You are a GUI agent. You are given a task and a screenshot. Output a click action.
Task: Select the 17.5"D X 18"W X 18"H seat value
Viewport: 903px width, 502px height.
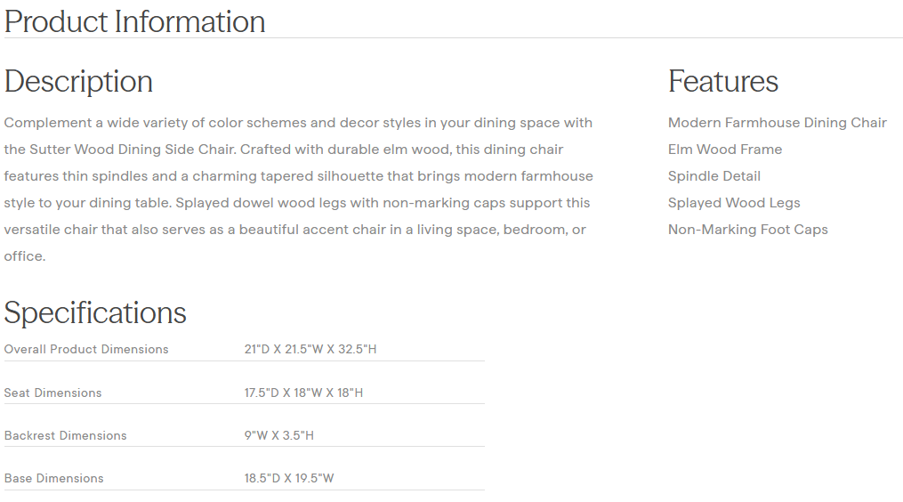click(303, 393)
